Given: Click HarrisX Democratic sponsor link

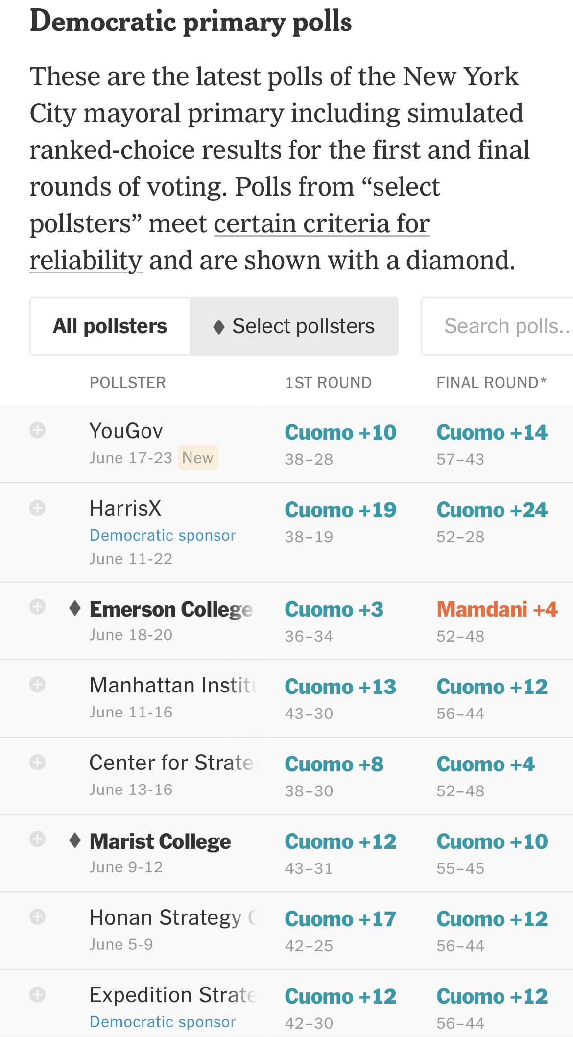Looking at the screenshot, I should 163,535.
